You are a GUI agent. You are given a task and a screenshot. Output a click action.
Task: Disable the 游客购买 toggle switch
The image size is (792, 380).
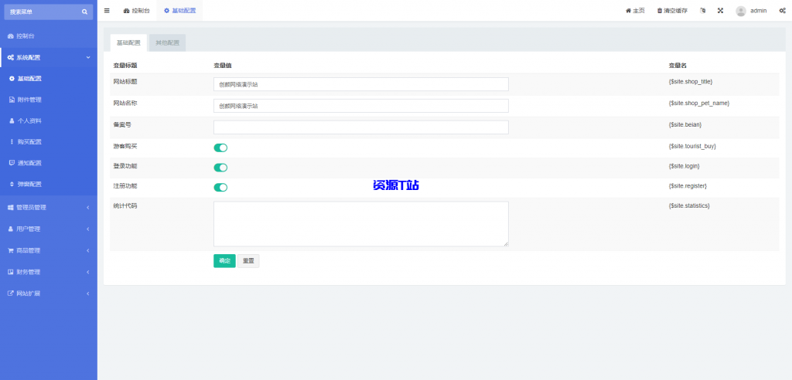[220, 148]
